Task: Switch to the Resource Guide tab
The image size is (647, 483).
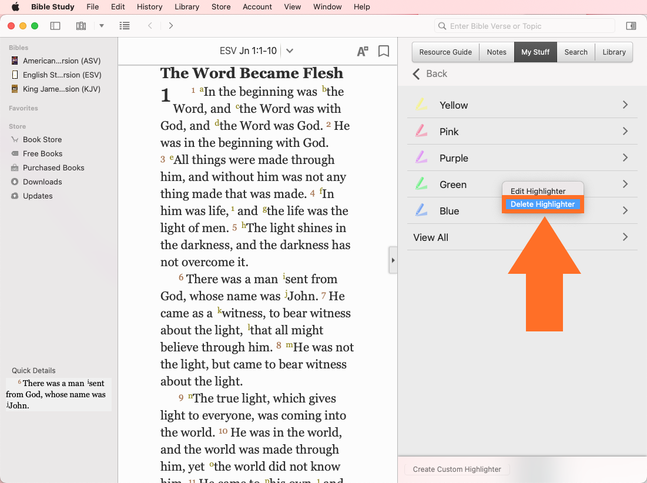Action: tap(445, 52)
